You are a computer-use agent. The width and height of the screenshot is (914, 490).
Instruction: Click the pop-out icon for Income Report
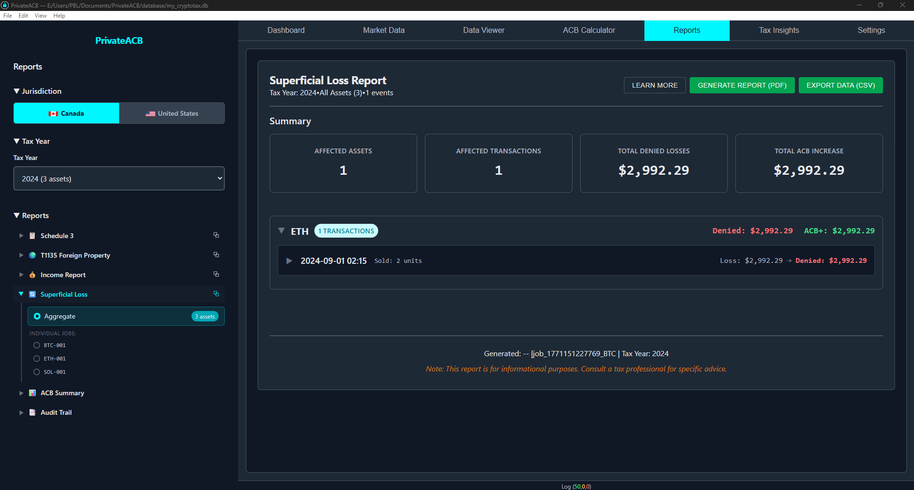(x=216, y=274)
